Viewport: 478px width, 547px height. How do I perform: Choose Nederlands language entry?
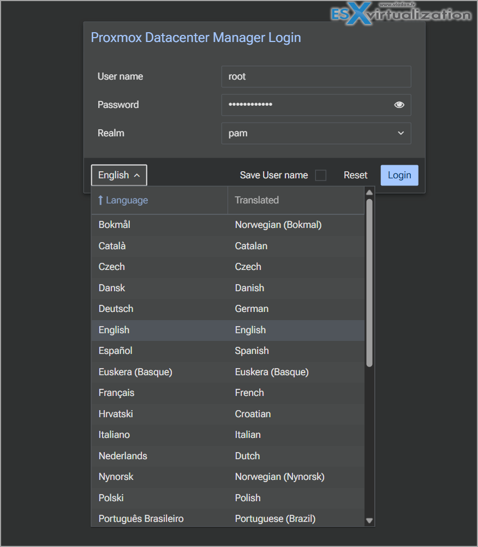pyautogui.click(x=123, y=456)
